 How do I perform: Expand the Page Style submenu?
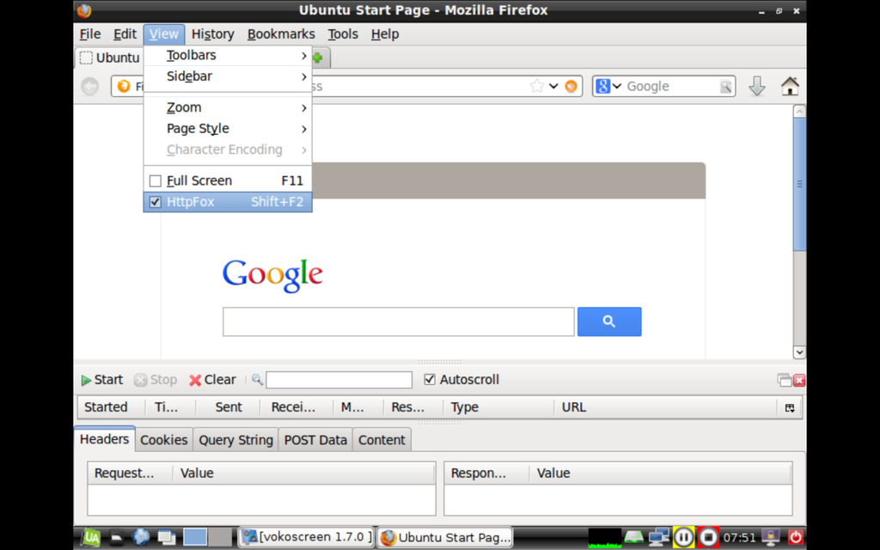[x=228, y=129]
